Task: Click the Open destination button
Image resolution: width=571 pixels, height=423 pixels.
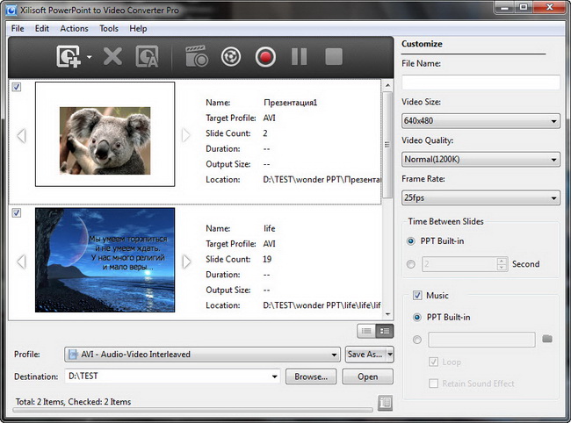Action: (x=367, y=376)
